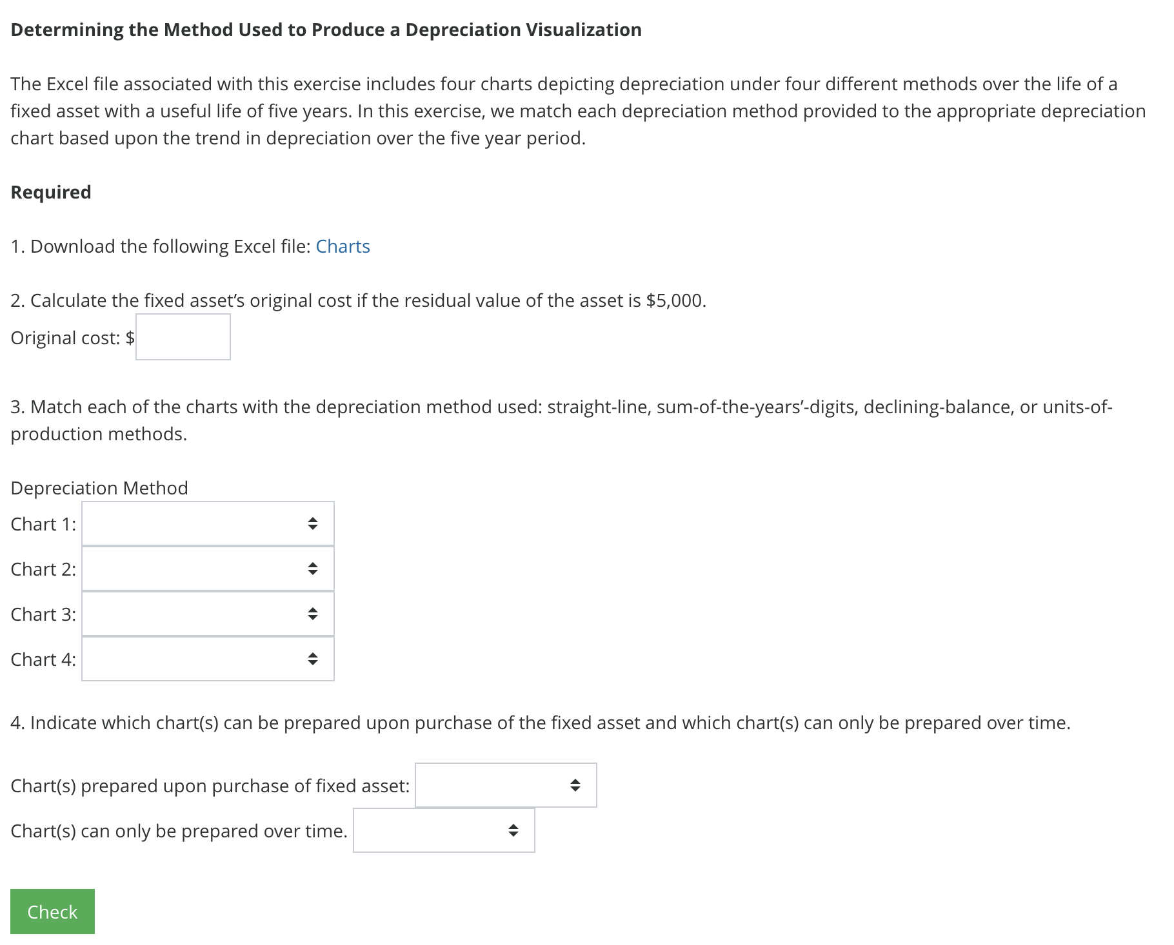Screen dimensions: 1174x945
Task: Select the Original cost field to enter amount
Action: click(x=183, y=336)
